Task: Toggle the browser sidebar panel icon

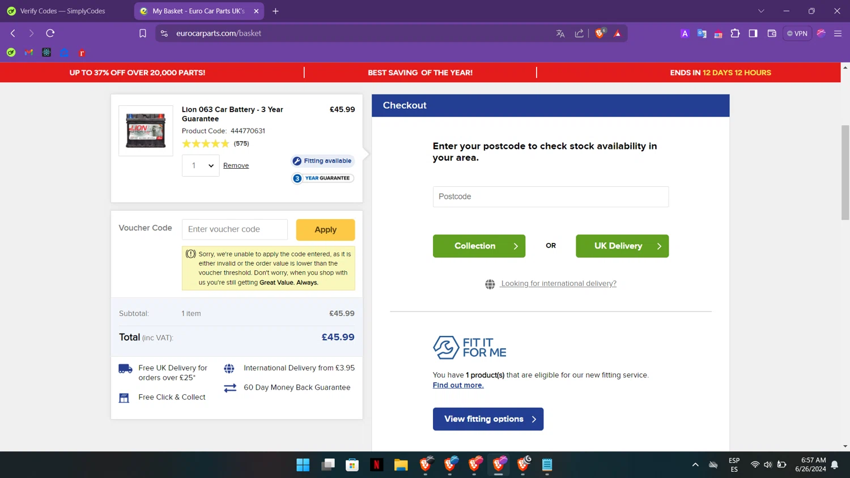Action: [x=753, y=33]
